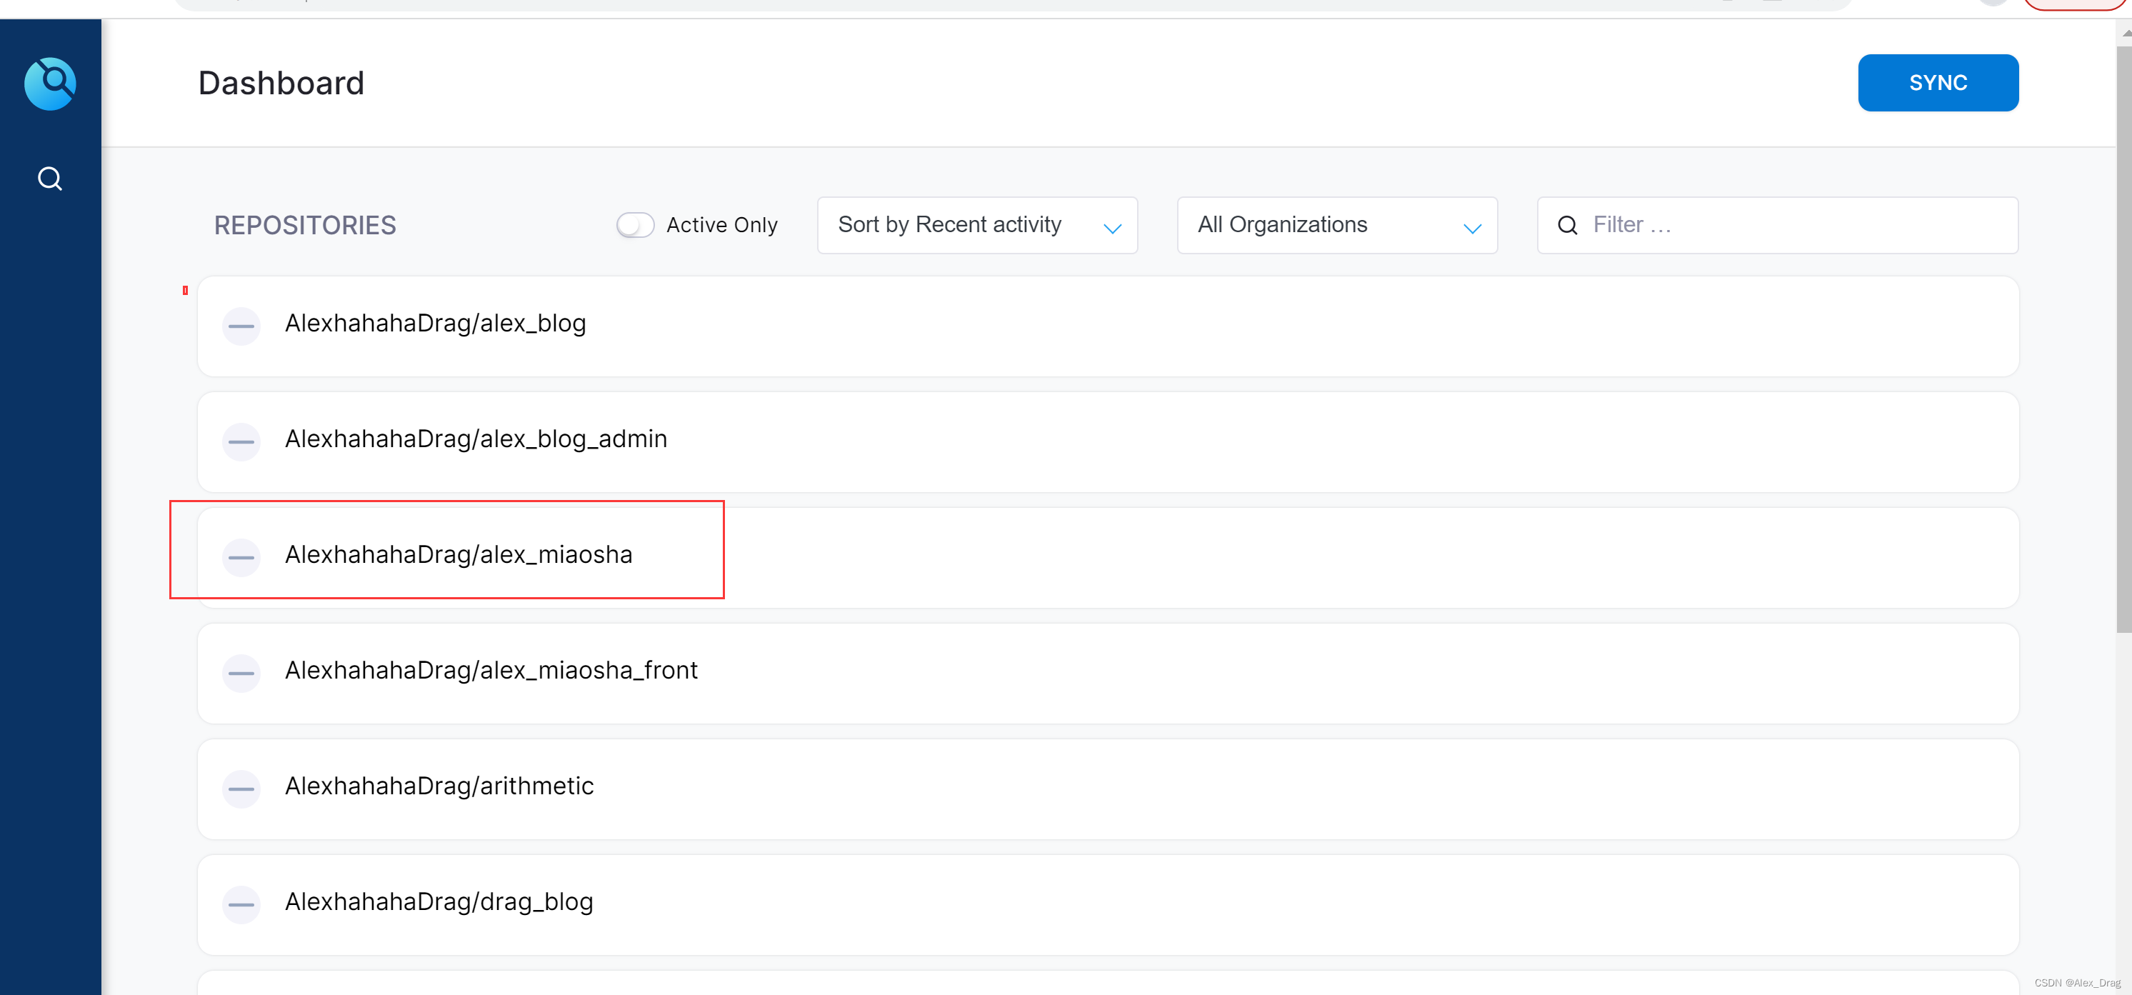Screen dimensions: 2132x995
Task: Click the Drone logo in sidebar
Action: click(50, 84)
